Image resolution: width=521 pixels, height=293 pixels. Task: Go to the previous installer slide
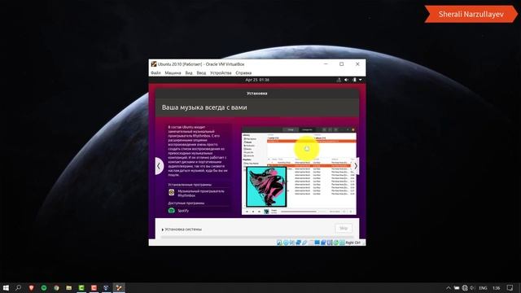[159, 166]
